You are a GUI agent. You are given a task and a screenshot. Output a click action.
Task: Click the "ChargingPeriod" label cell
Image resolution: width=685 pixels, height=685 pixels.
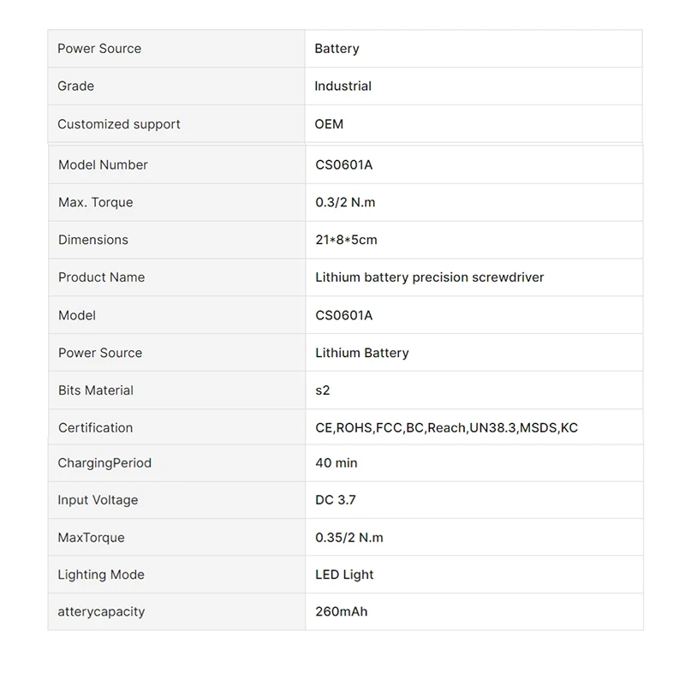click(104, 463)
